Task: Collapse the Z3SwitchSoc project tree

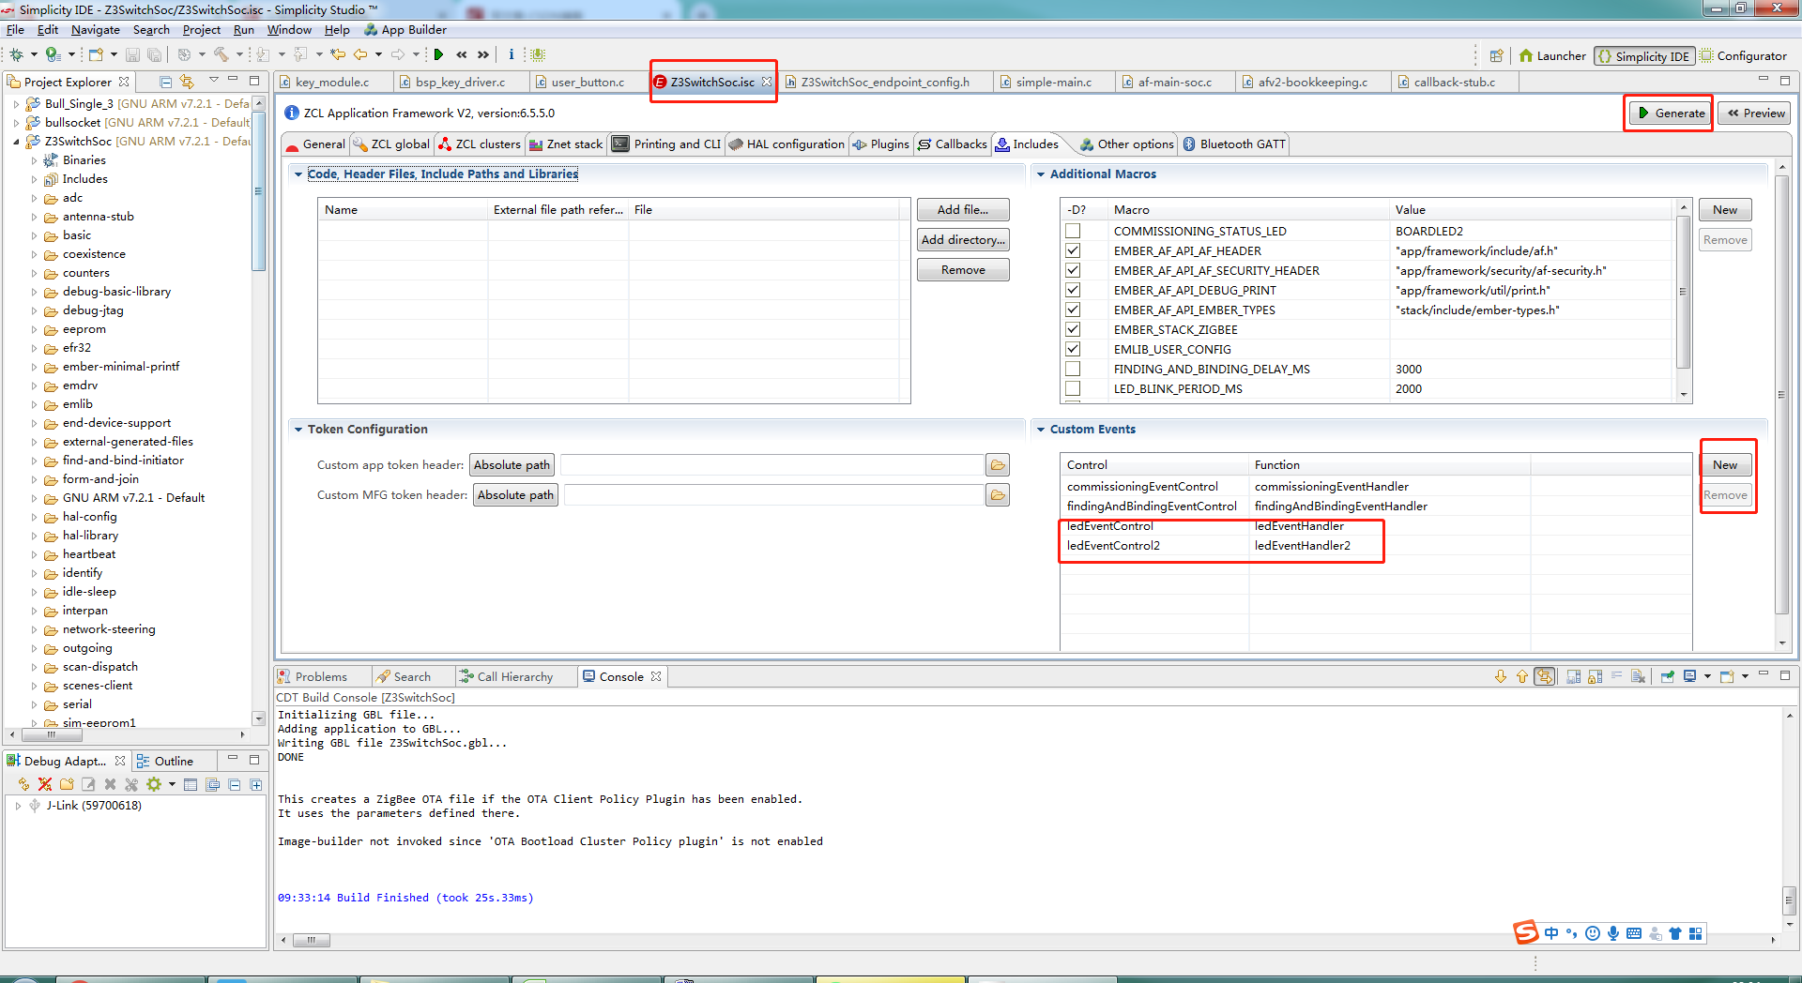Action: tap(16, 142)
